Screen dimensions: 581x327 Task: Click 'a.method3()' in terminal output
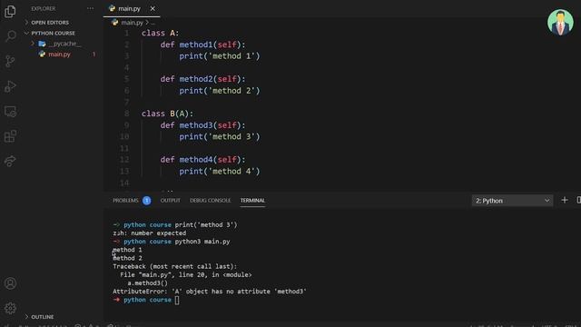[147, 282]
